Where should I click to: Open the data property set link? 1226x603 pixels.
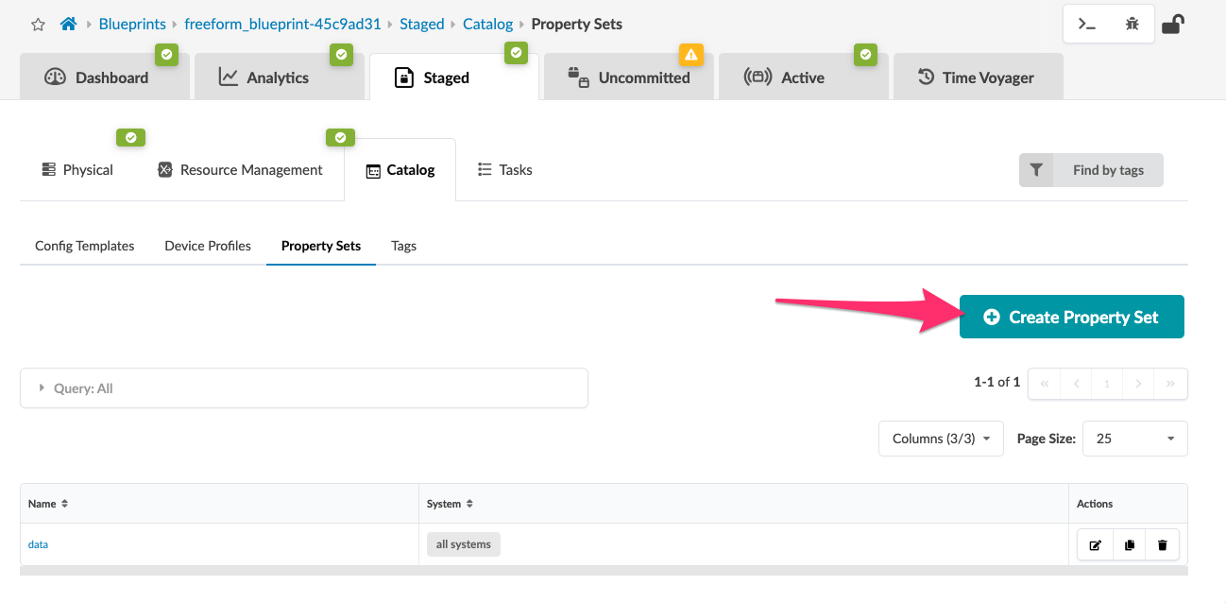tap(38, 544)
